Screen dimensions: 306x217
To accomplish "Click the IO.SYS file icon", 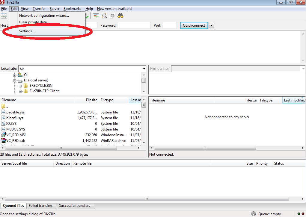I will click(x=3, y=123).
